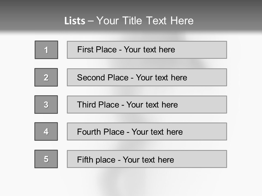Screen dimensions: 262x196
Task: Click the number 3 box
Action: 46,105
